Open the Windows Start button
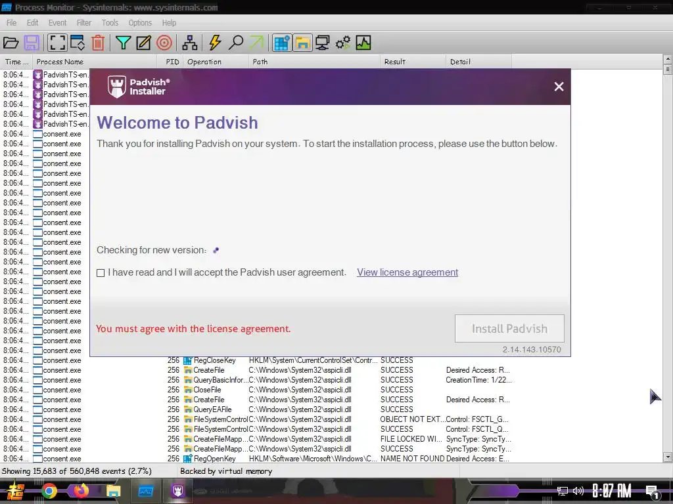 (16, 491)
